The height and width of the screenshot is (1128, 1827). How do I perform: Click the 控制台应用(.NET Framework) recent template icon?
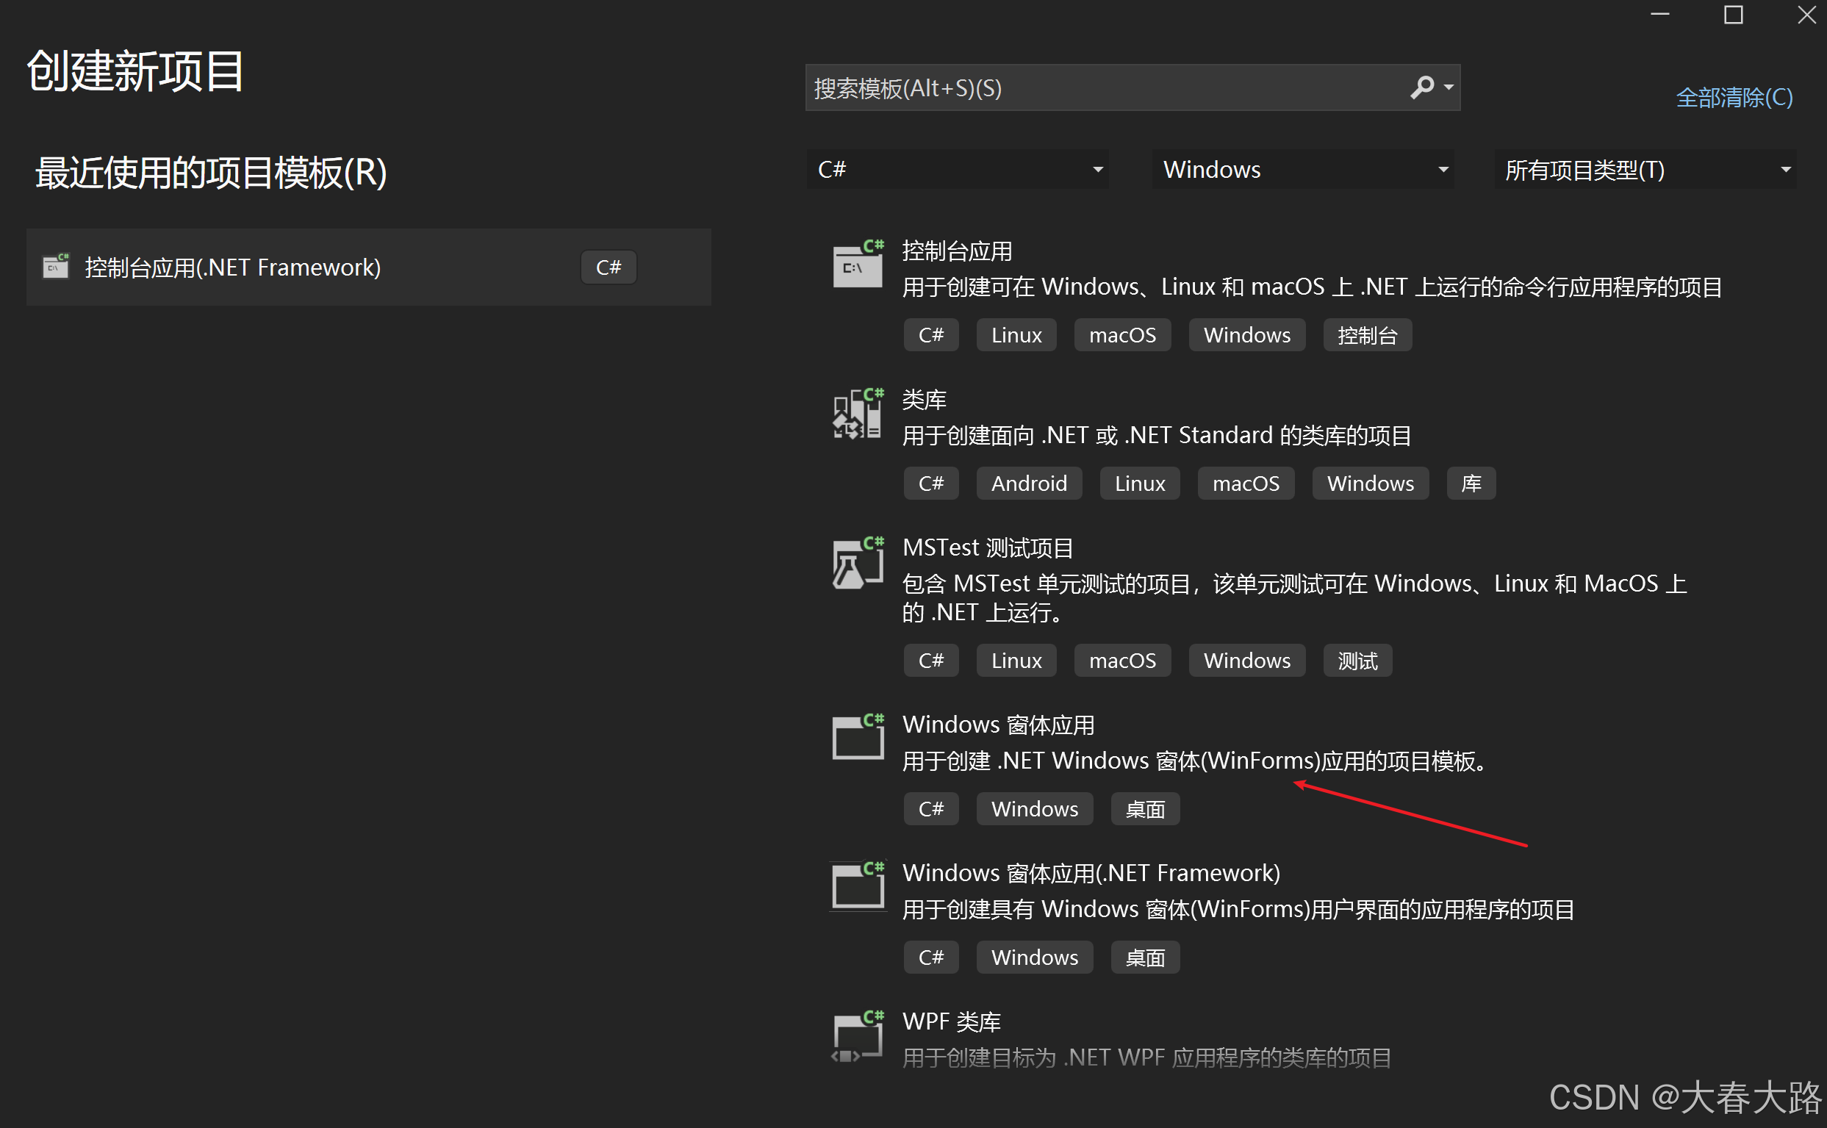56,266
